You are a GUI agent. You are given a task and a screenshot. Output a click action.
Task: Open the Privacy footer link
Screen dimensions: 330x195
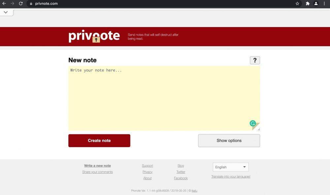point(148,172)
